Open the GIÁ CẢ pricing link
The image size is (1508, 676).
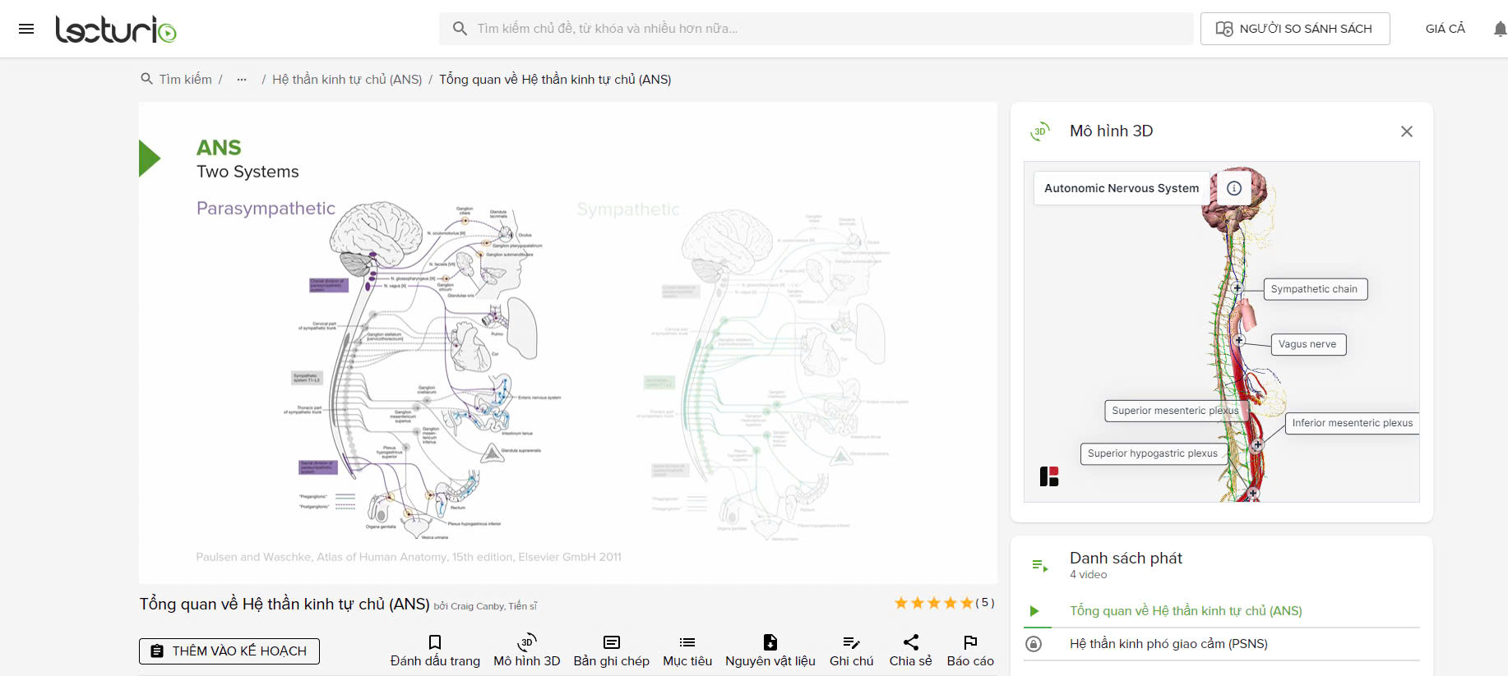point(1445,29)
